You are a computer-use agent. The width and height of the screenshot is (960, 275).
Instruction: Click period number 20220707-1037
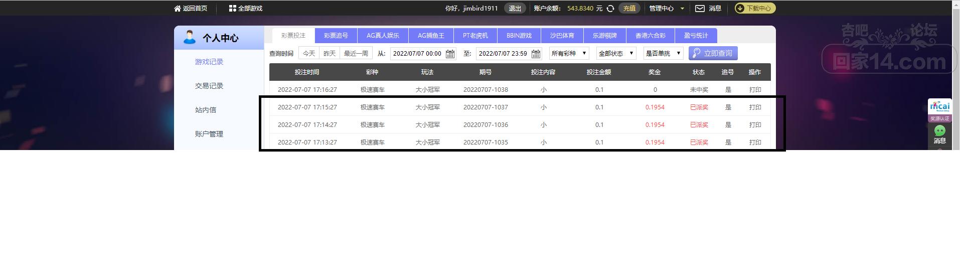pos(486,107)
